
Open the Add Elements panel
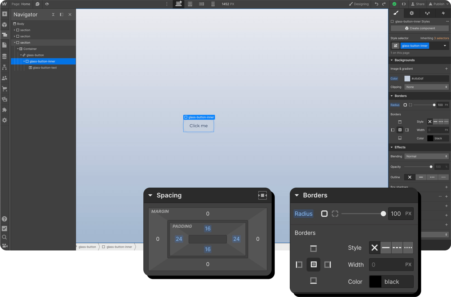pyautogui.click(x=5, y=13)
